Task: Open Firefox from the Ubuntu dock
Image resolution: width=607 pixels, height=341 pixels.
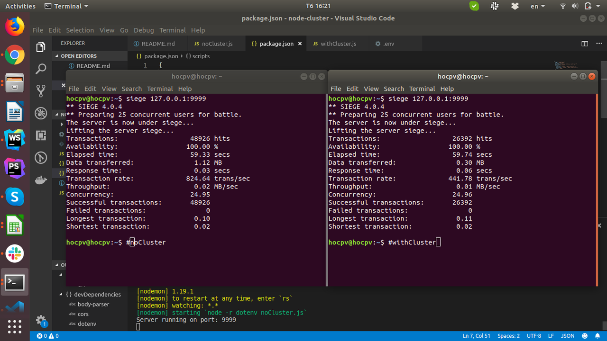Action: click(15, 26)
